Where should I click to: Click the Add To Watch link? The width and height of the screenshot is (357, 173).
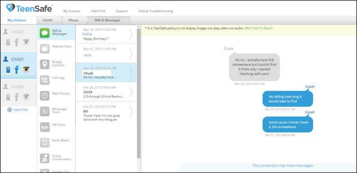[x=263, y=28]
